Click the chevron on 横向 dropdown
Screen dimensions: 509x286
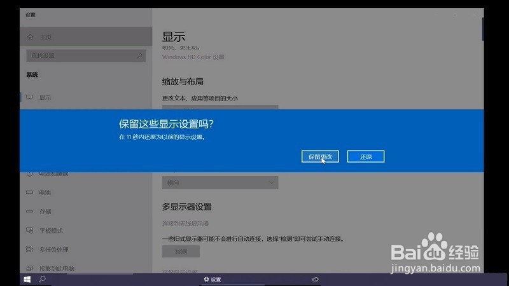coord(272,182)
